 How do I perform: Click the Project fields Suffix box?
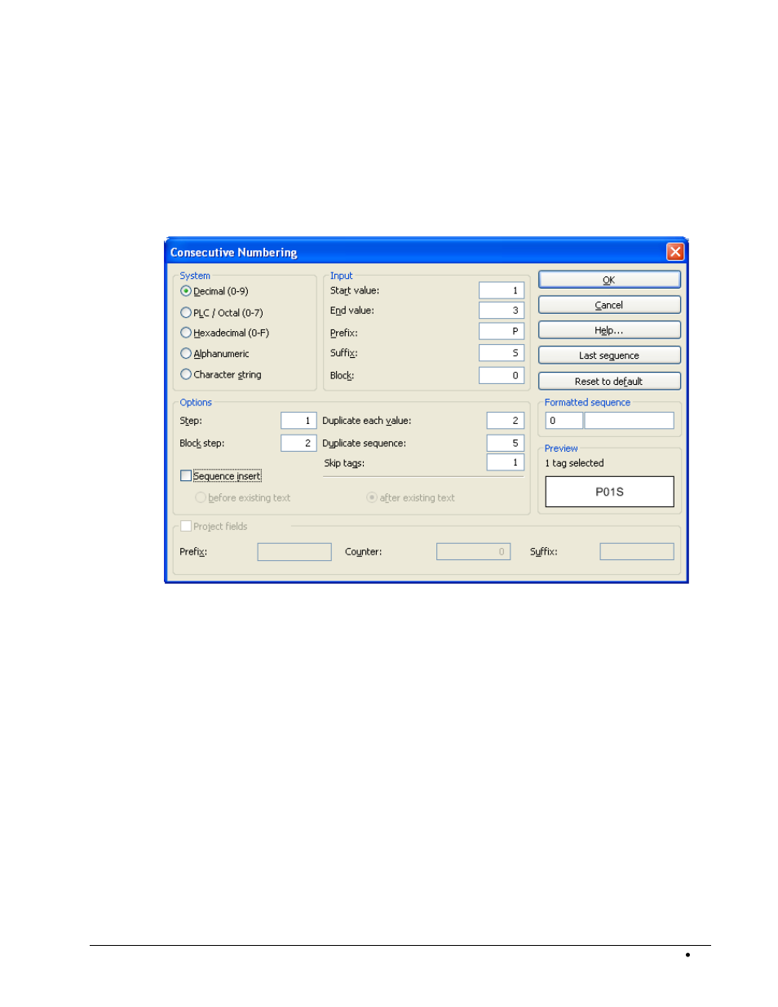point(637,552)
